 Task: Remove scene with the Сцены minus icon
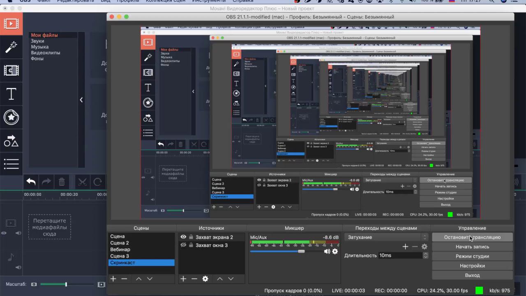124,279
